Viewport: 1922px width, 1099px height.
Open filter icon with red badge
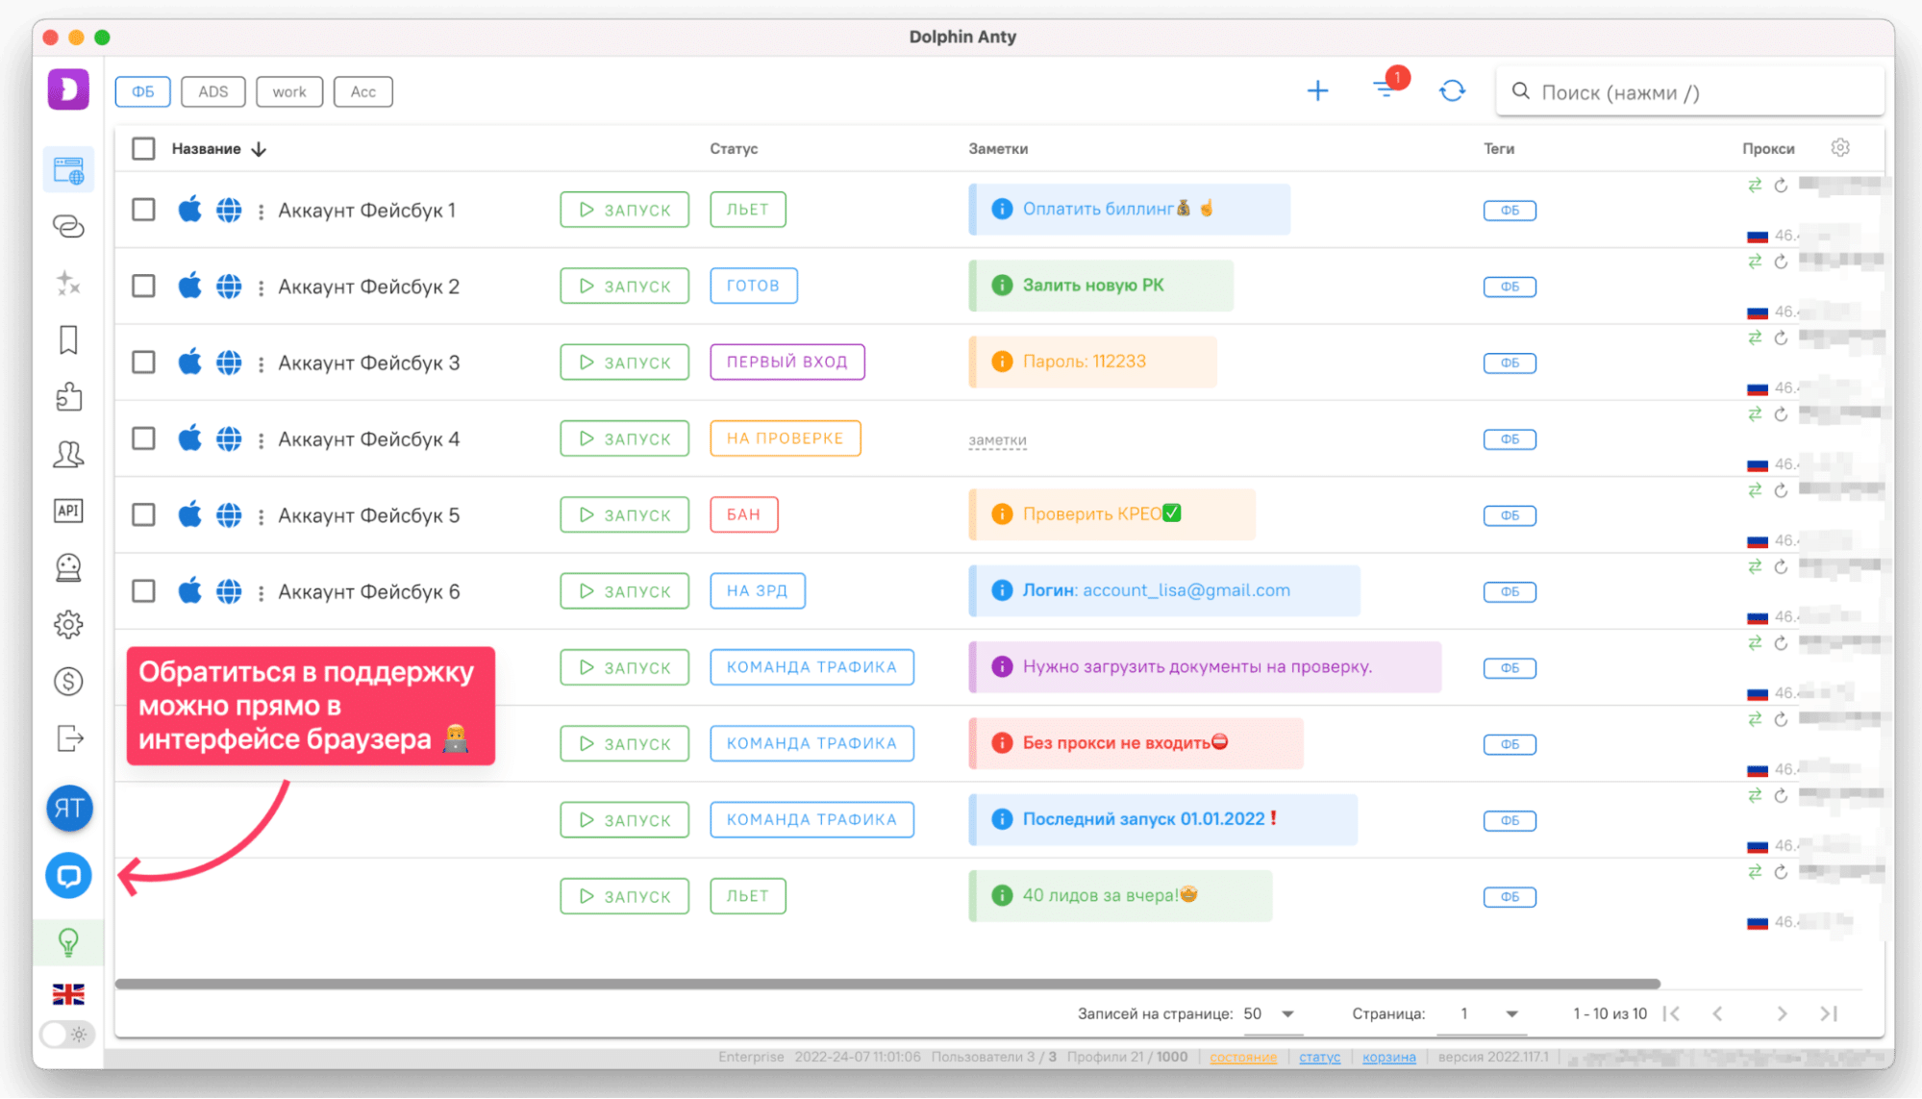(1385, 89)
